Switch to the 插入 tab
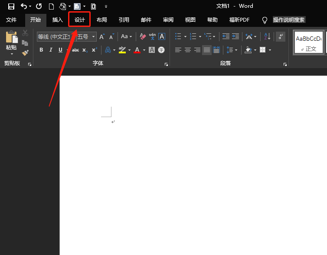 click(x=58, y=20)
